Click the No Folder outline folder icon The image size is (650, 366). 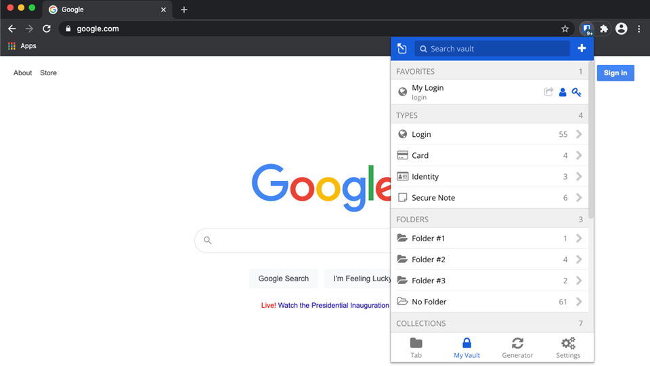(x=402, y=301)
